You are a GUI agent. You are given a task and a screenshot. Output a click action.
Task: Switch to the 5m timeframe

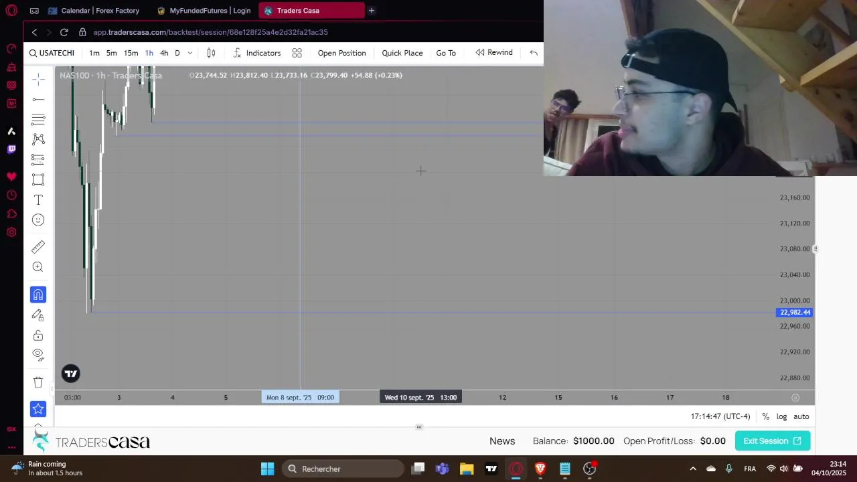point(112,53)
